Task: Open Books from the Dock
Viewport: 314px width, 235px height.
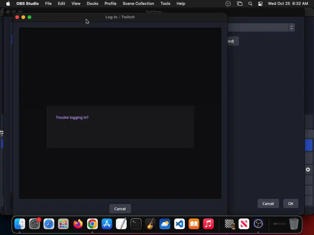Action: (x=194, y=224)
